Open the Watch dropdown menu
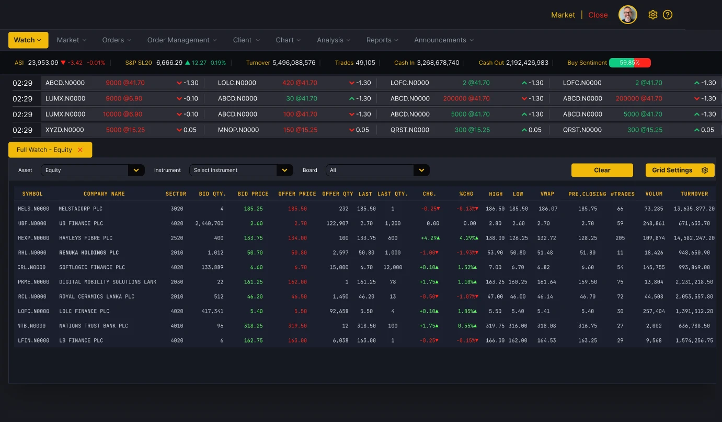 [x=28, y=40]
